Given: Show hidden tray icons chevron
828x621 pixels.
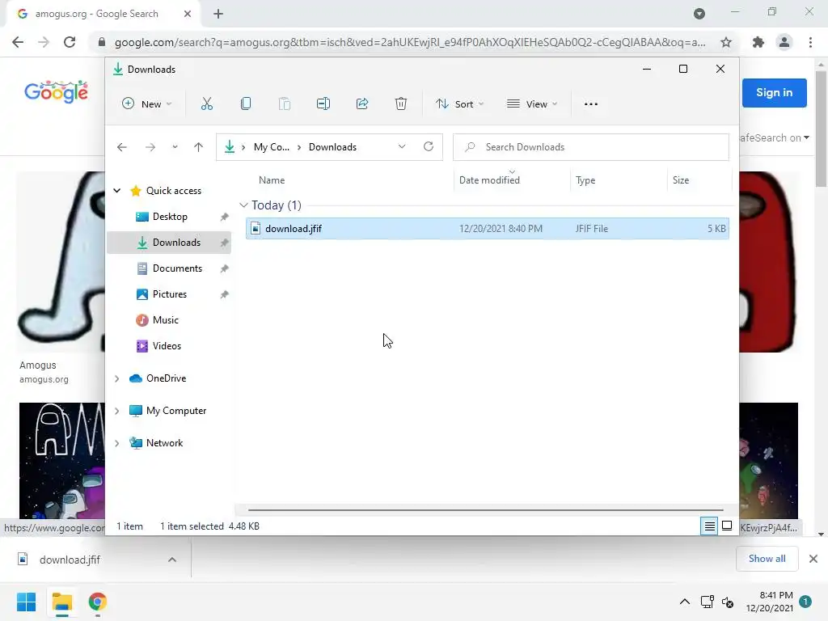Looking at the screenshot, I should coord(684,602).
